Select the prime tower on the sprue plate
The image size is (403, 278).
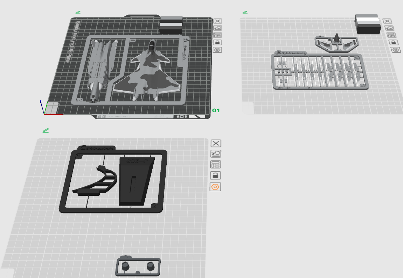(368, 24)
